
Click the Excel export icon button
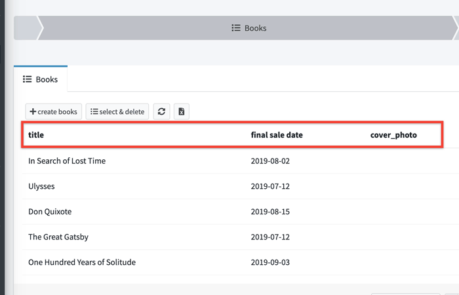point(182,111)
